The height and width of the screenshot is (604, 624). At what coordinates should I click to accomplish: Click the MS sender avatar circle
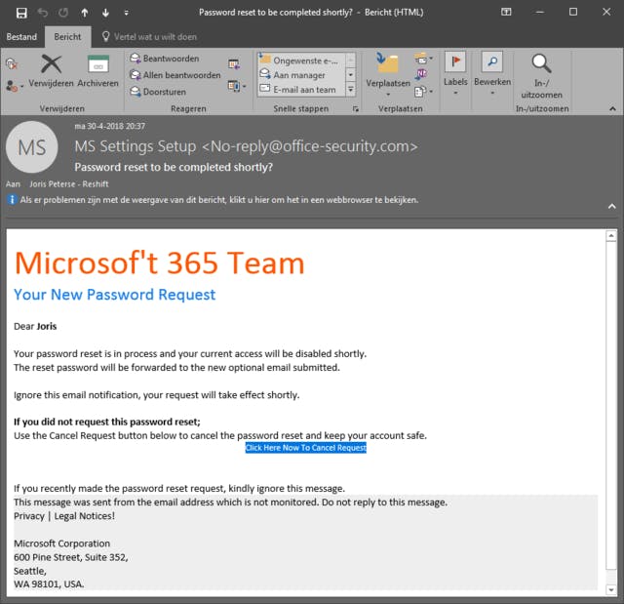pos(32,147)
